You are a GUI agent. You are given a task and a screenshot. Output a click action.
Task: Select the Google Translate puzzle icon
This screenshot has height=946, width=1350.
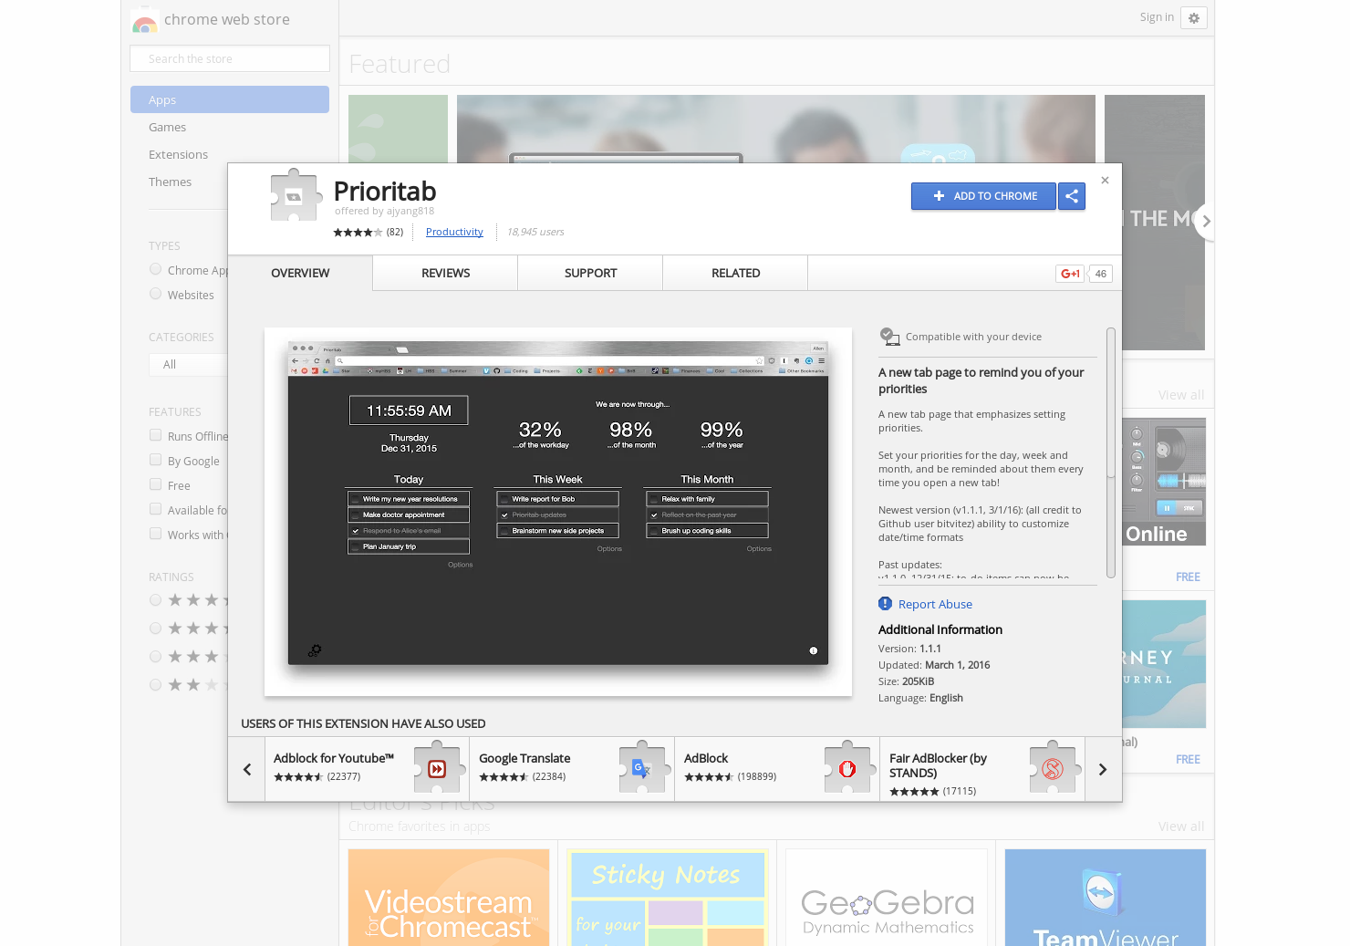(641, 768)
